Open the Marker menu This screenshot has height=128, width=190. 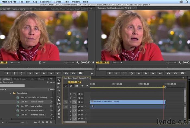57,2
